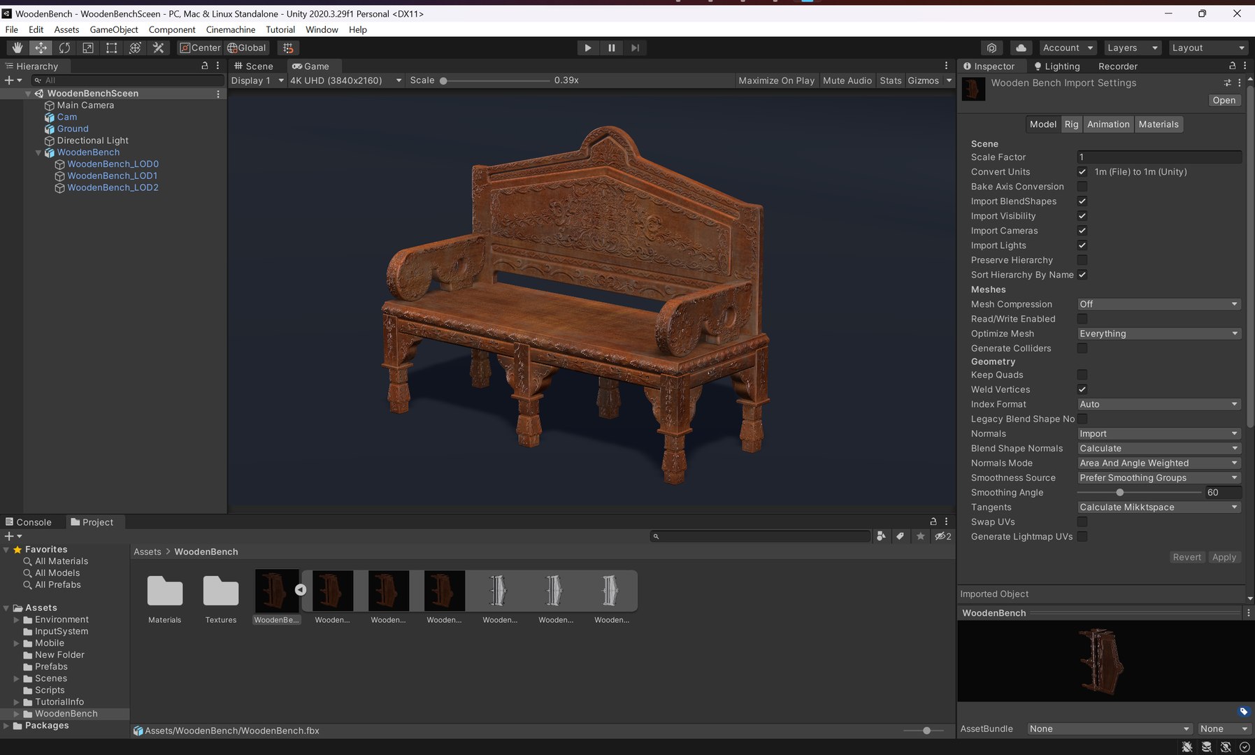
Task: Open Optimize Mesh dropdown
Action: click(1159, 333)
